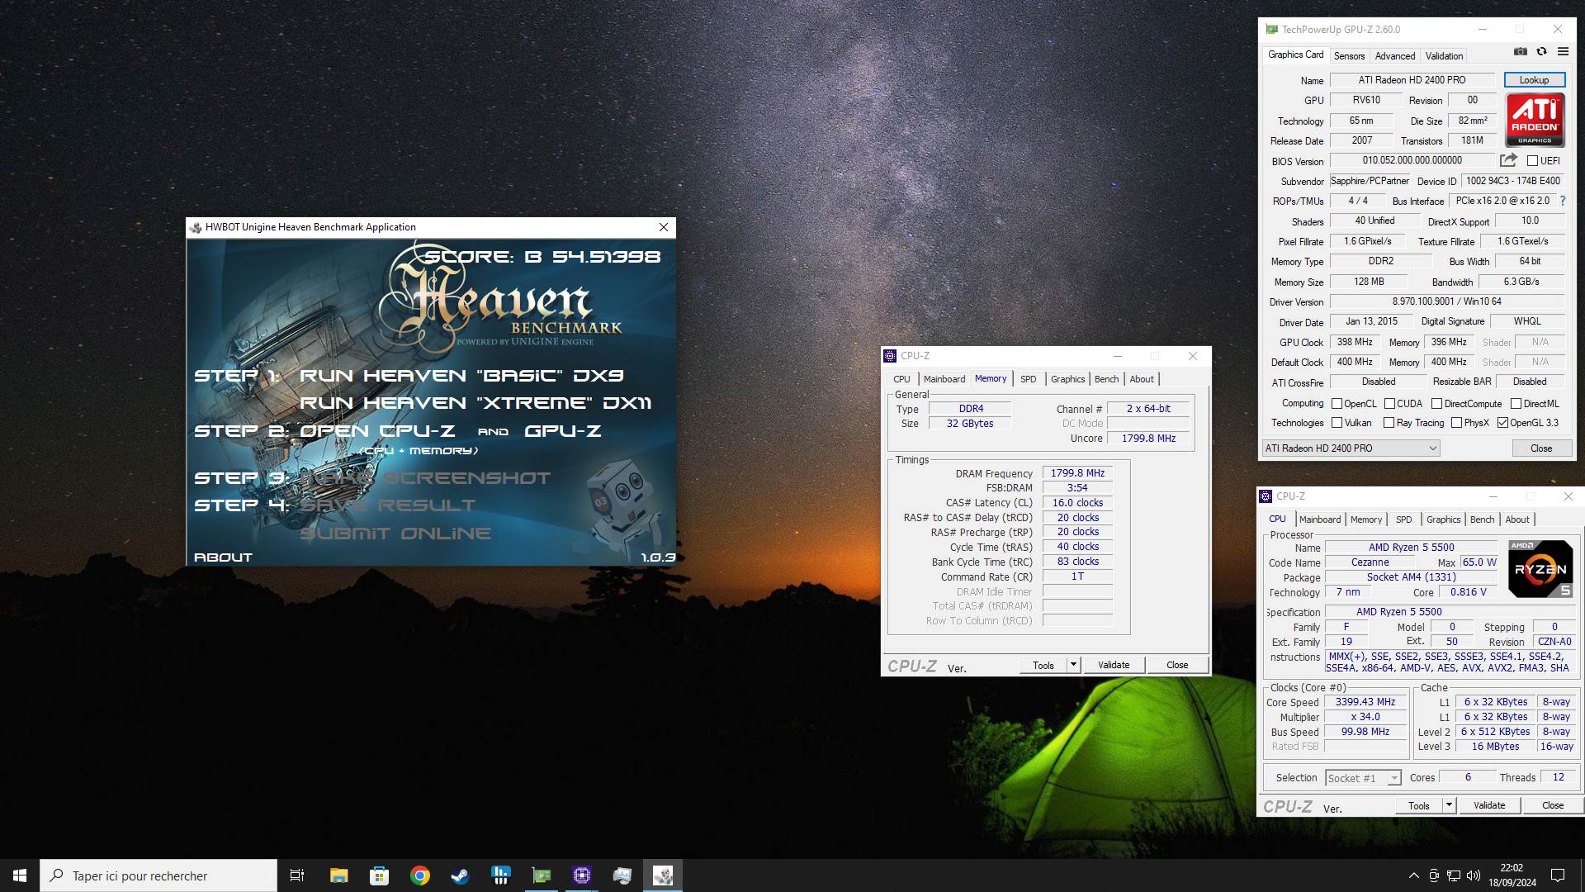
Task: Click the monitor app icon on the taskbar
Action: pos(622,875)
